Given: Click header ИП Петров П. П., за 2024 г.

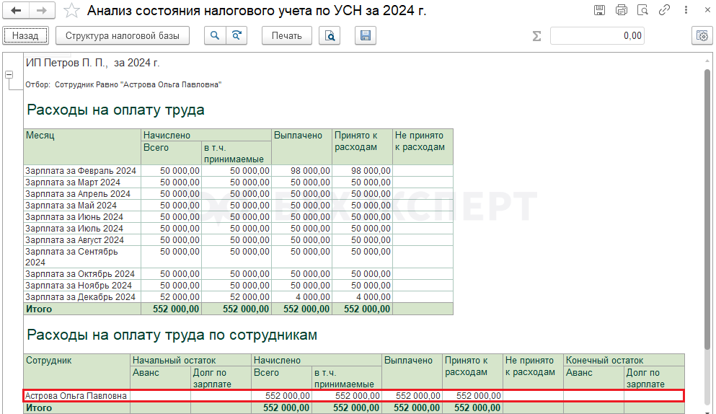Looking at the screenshot, I should 93,63.
